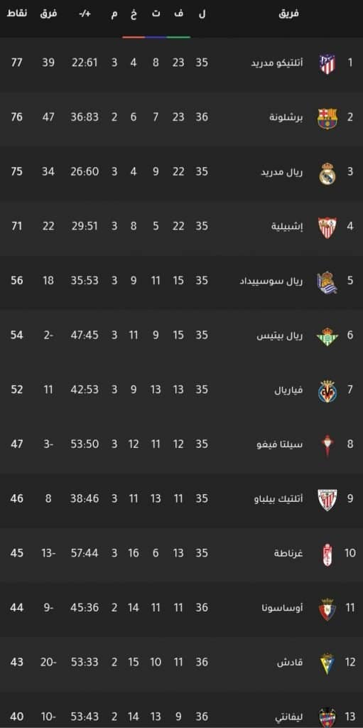Tap the Granada club crest
Image resolution: width=363 pixels, height=728 pixels.
click(x=327, y=554)
